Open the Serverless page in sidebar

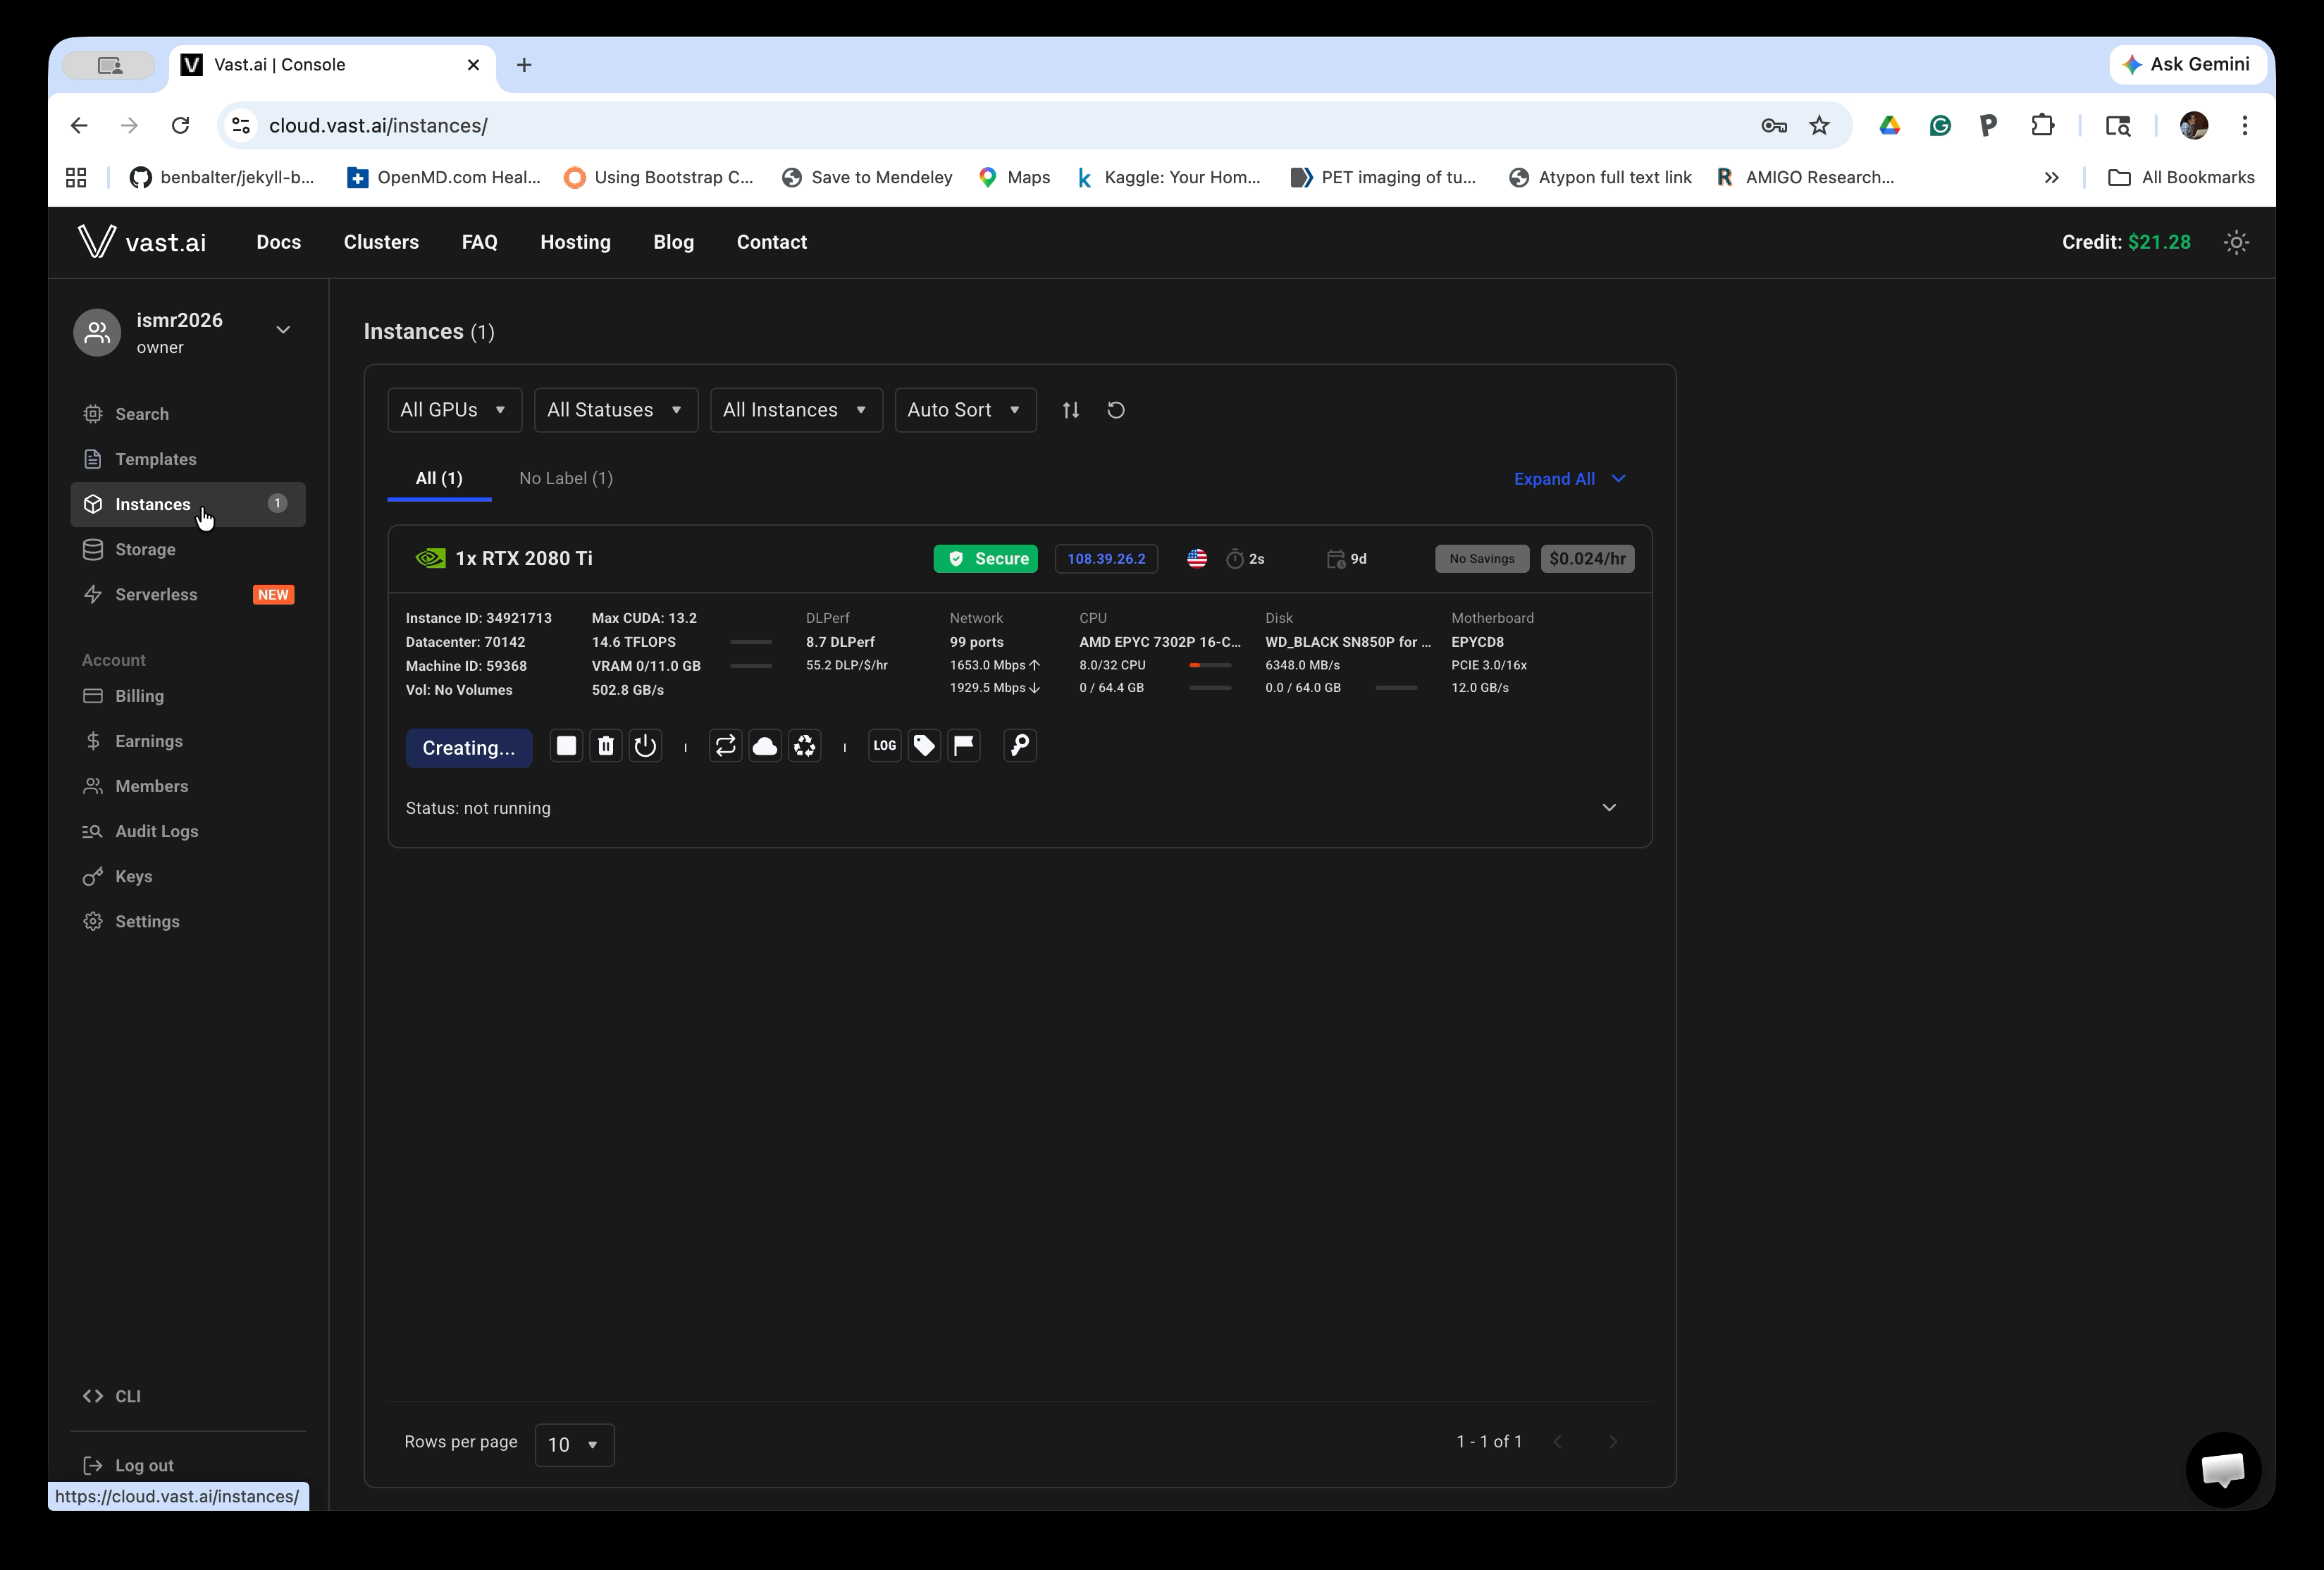[x=157, y=594]
